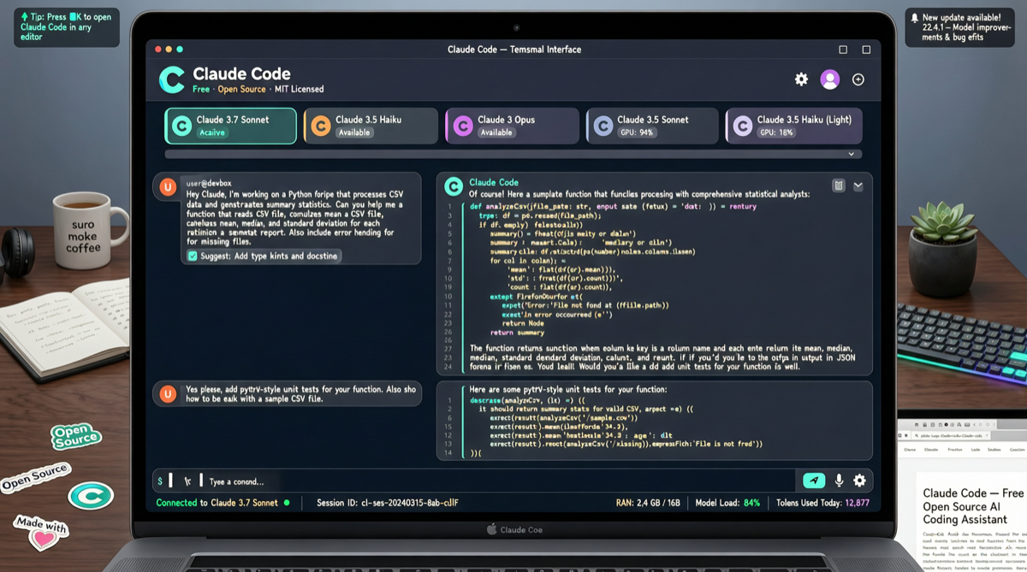Toggle the green connection status dot
1027x572 pixels.
point(286,503)
